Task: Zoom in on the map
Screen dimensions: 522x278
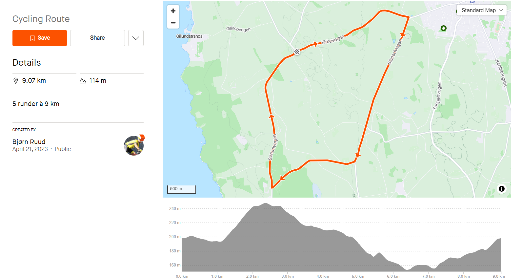Action: coord(173,11)
